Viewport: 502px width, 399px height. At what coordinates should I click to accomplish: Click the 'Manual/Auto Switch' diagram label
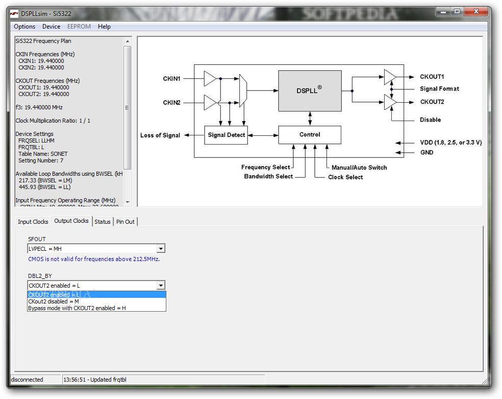(x=359, y=168)
